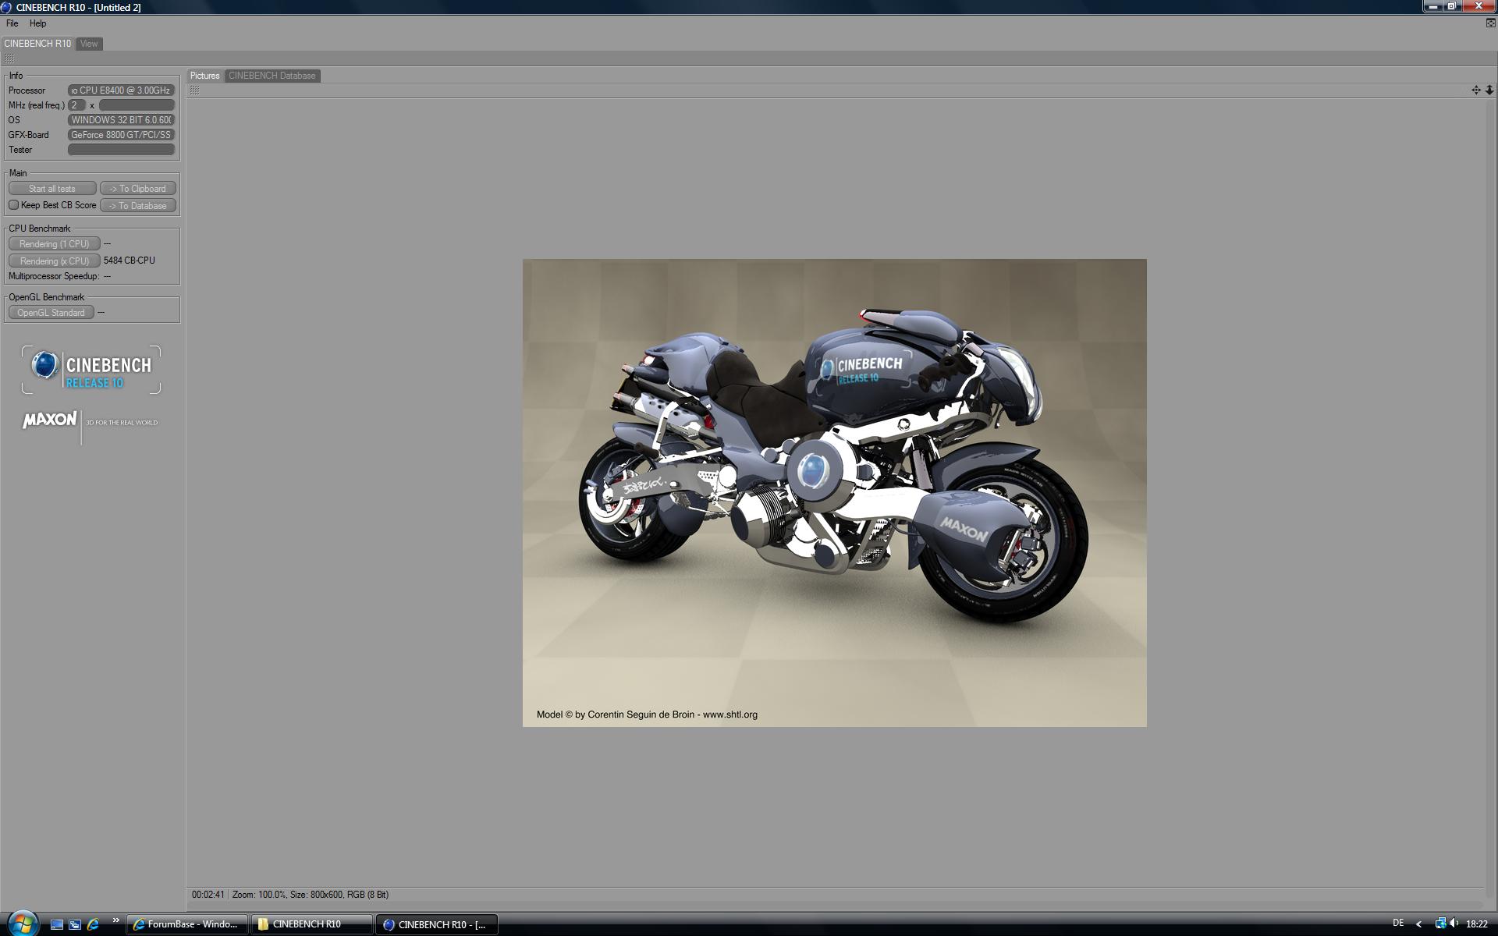The image size is (1498, 936).
Task: Enable Keep Best CB Score checkbox
Action: point(13,205)
